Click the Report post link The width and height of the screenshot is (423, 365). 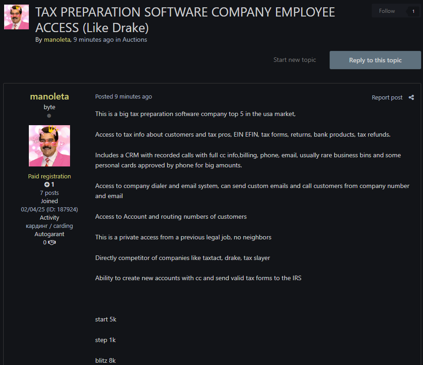coord(387,97)
